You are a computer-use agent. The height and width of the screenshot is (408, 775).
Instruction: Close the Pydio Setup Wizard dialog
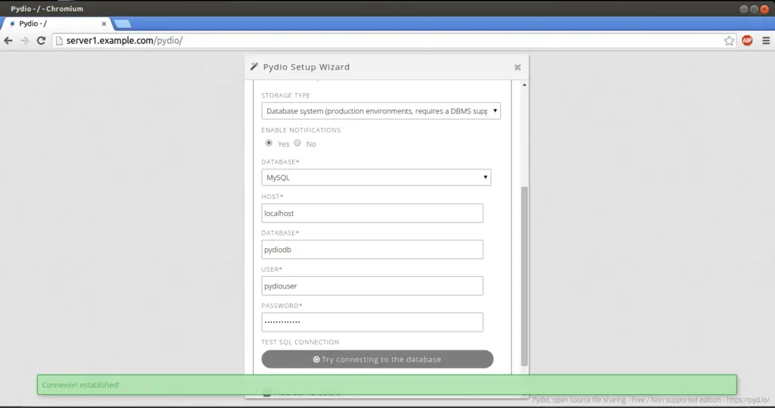click(518, 67)
